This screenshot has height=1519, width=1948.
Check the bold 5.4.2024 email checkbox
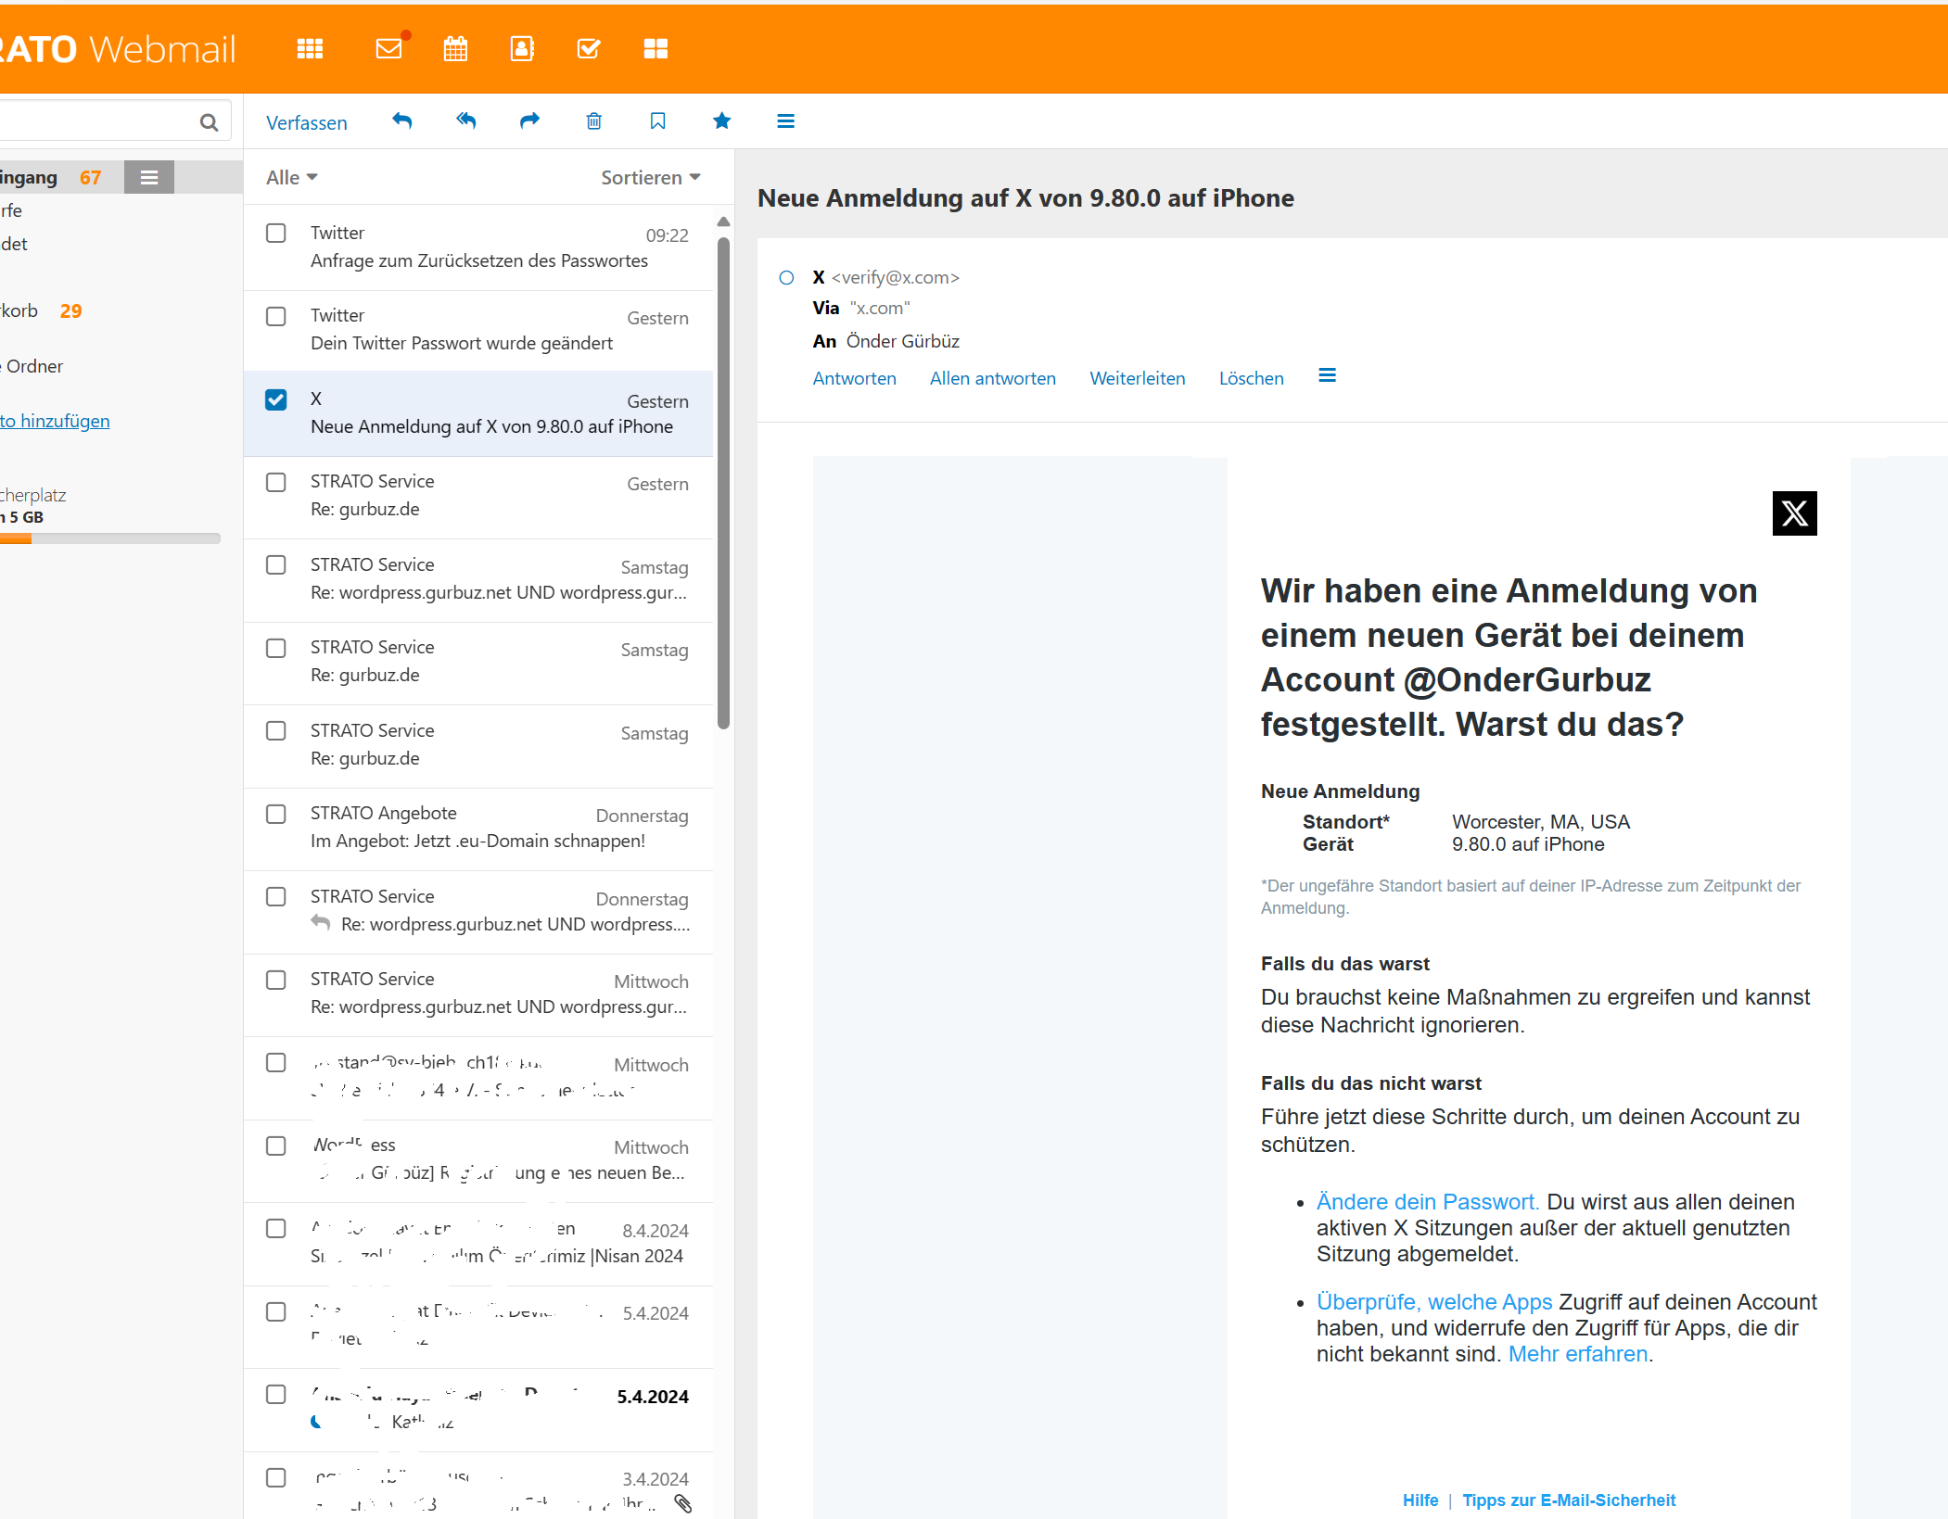tap(276, 1394)
